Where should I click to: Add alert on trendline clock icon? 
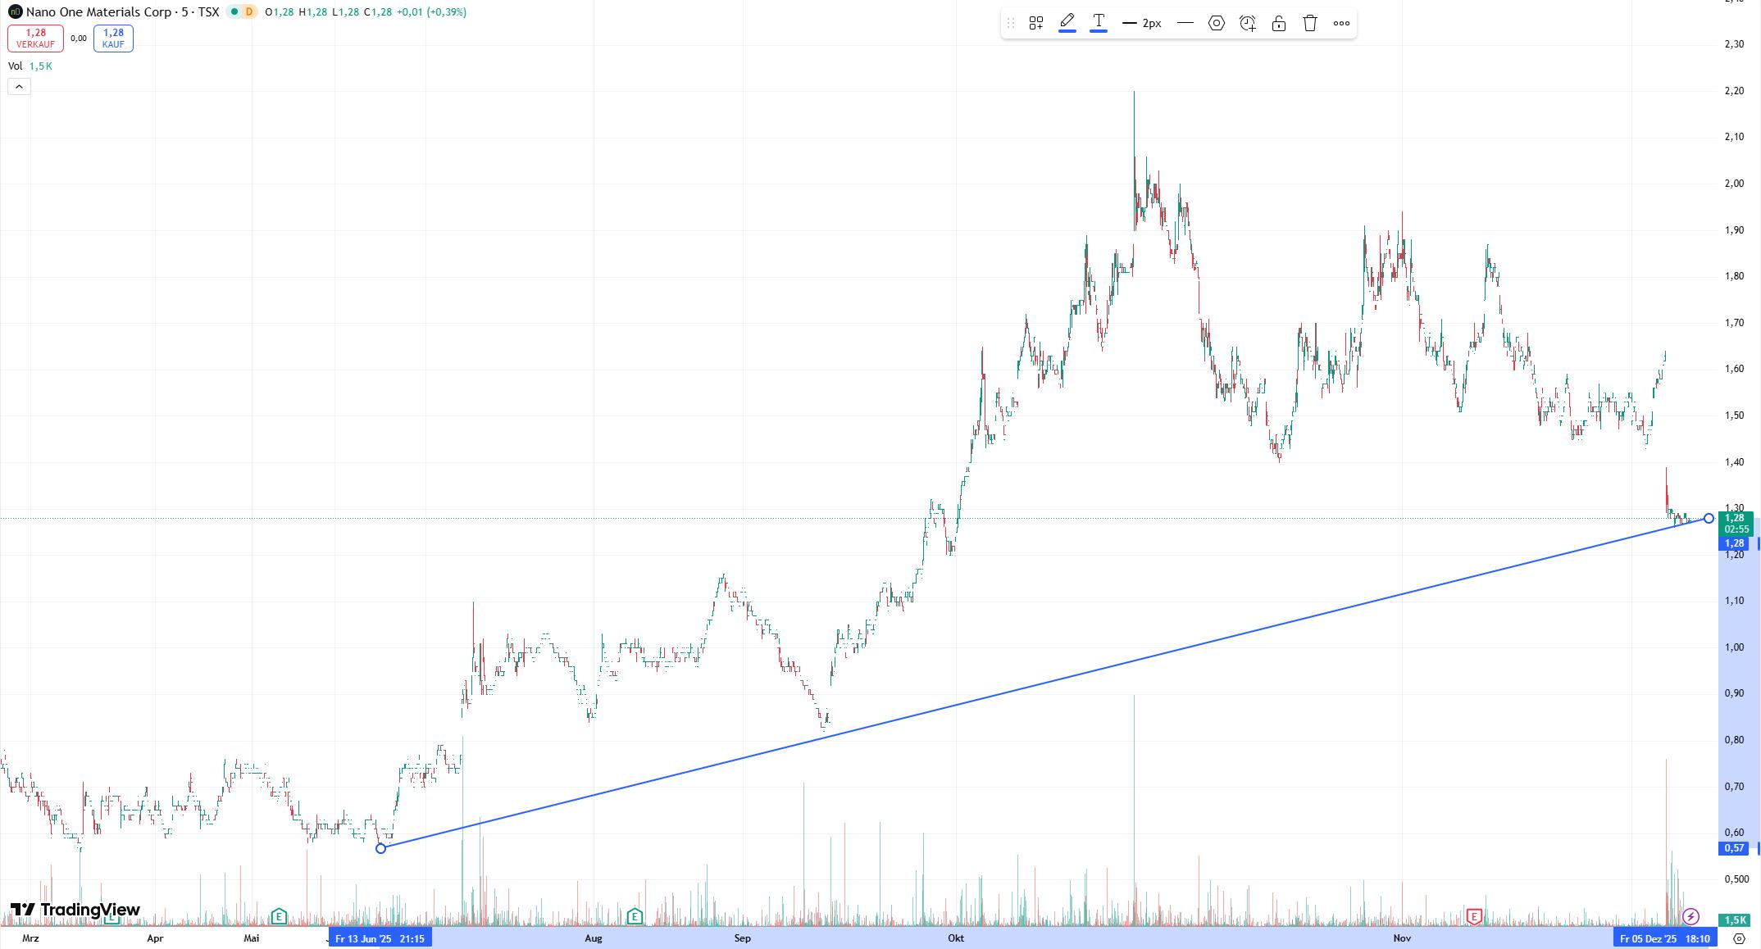[x=1248, y=23]
